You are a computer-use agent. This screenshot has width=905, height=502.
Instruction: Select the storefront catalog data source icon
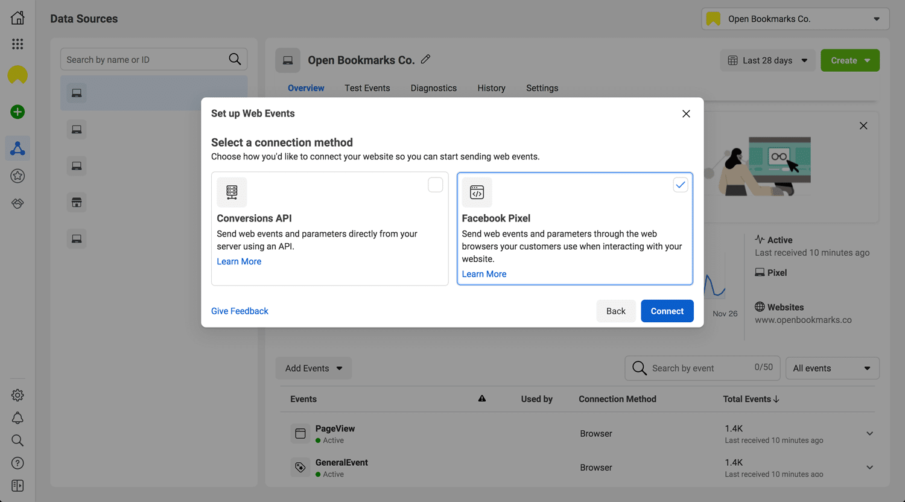[x=77, y=202]
